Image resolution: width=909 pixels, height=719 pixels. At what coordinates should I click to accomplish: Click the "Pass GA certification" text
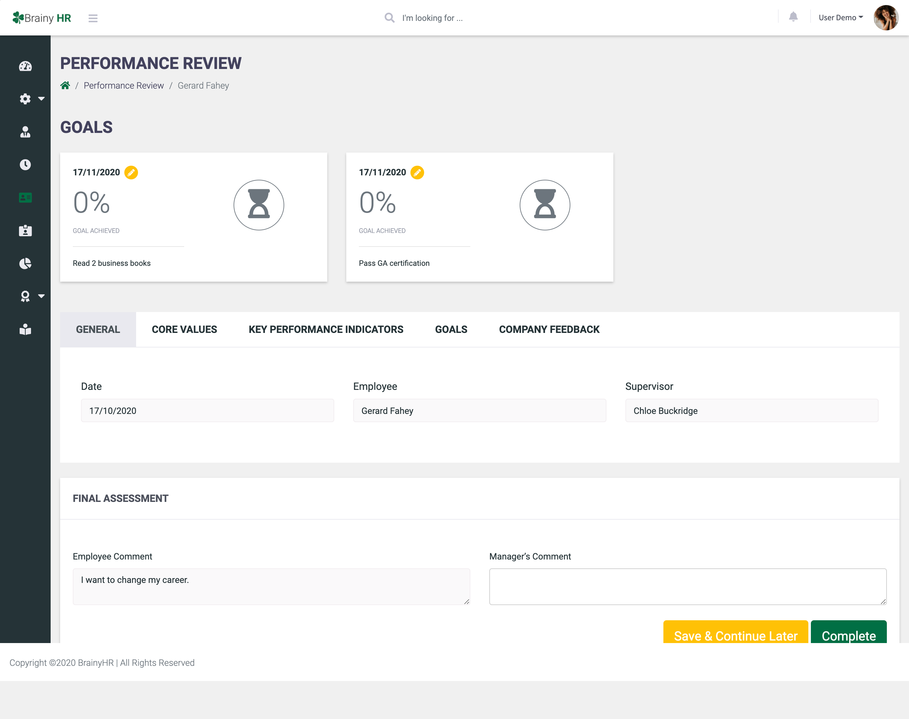click(394, 263)
